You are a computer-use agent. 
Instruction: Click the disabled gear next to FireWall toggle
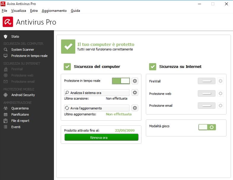click(221, 81)
